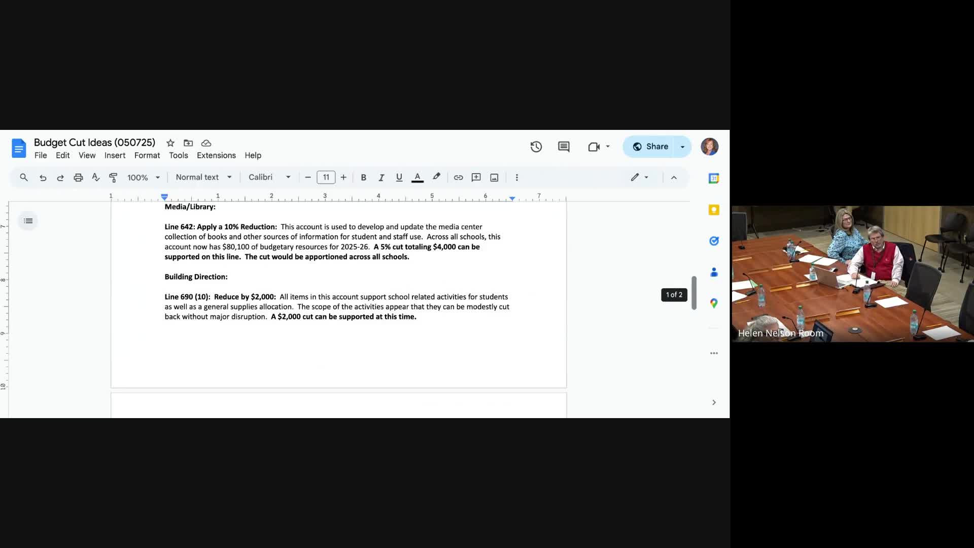Image resolution: width=974 pixels, height=548 pixels.
Task: Open the comments panel icon
Action: tap(564, 147)
